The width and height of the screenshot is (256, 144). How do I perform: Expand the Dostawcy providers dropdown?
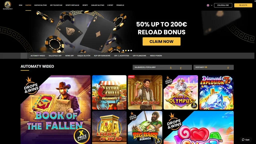tap(213, 67)
